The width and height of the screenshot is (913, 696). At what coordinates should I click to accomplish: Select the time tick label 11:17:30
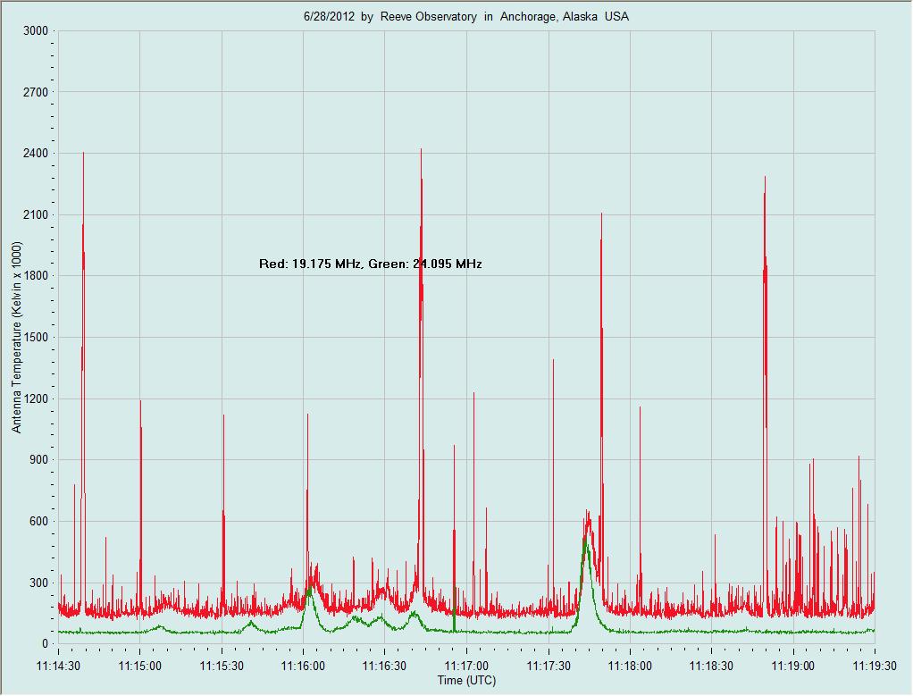549,666
